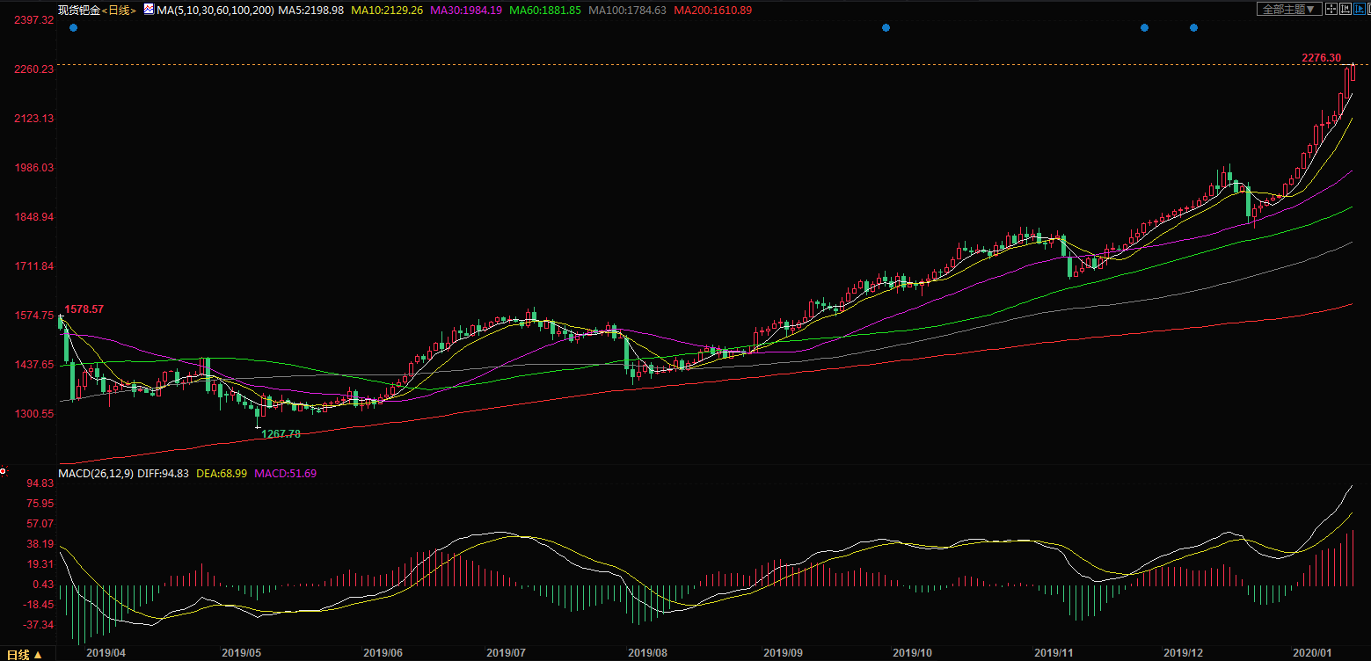The image size is (1371, 661).
Task: Click the 2260.23 axis price
Action: 35,69
